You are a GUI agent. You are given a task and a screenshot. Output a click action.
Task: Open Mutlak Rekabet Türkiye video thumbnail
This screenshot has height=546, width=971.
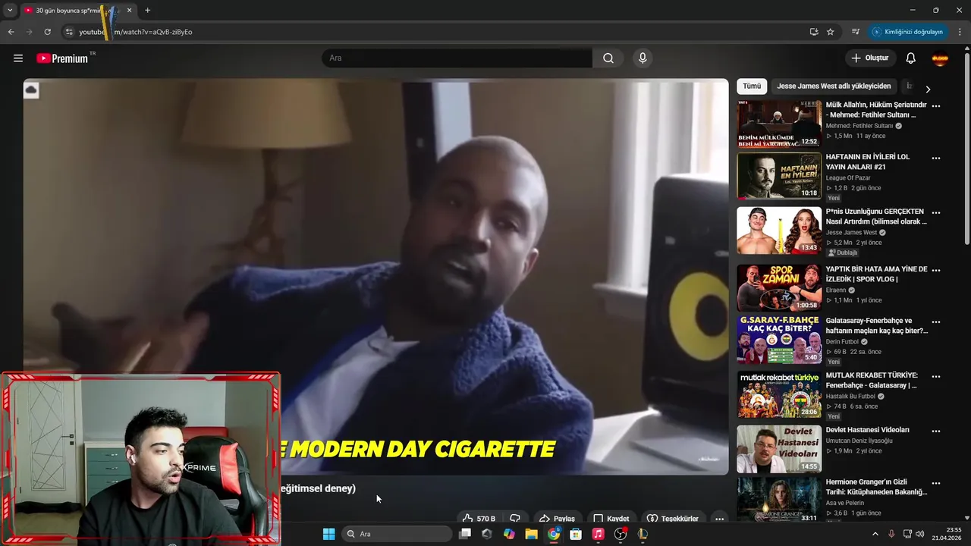point(779,394)
